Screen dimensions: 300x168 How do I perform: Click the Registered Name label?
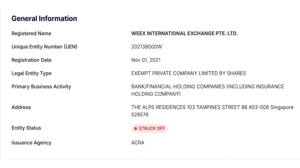click(31, 33)
